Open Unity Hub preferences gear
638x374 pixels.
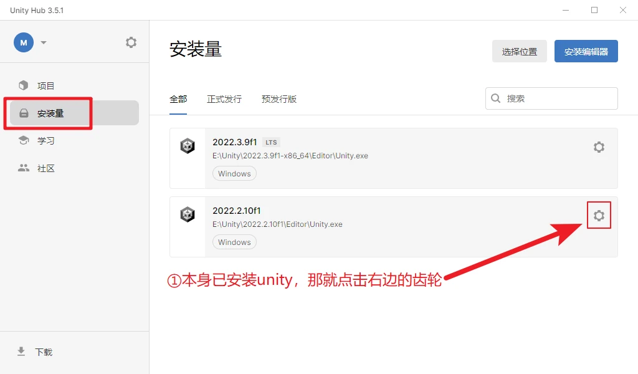(x=131, y=42)
